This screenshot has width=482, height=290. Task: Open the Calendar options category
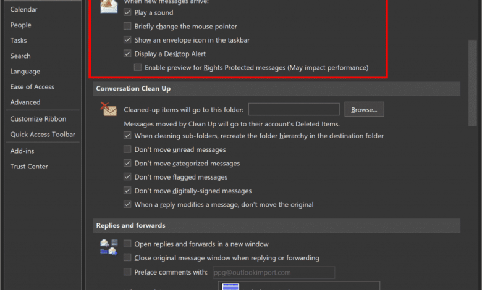[x=23, y=9]
